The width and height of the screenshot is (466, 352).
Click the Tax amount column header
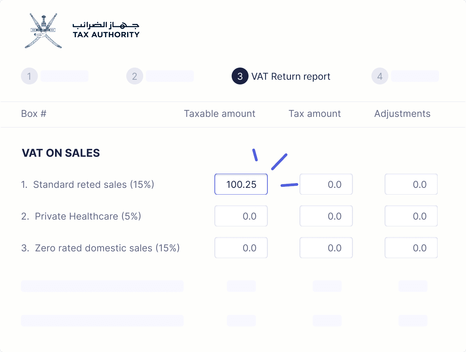coord(315,114)
